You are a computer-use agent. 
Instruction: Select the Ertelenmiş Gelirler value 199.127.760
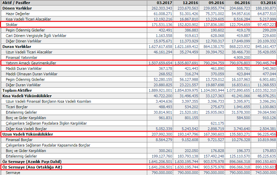click(x=162, y=156)
